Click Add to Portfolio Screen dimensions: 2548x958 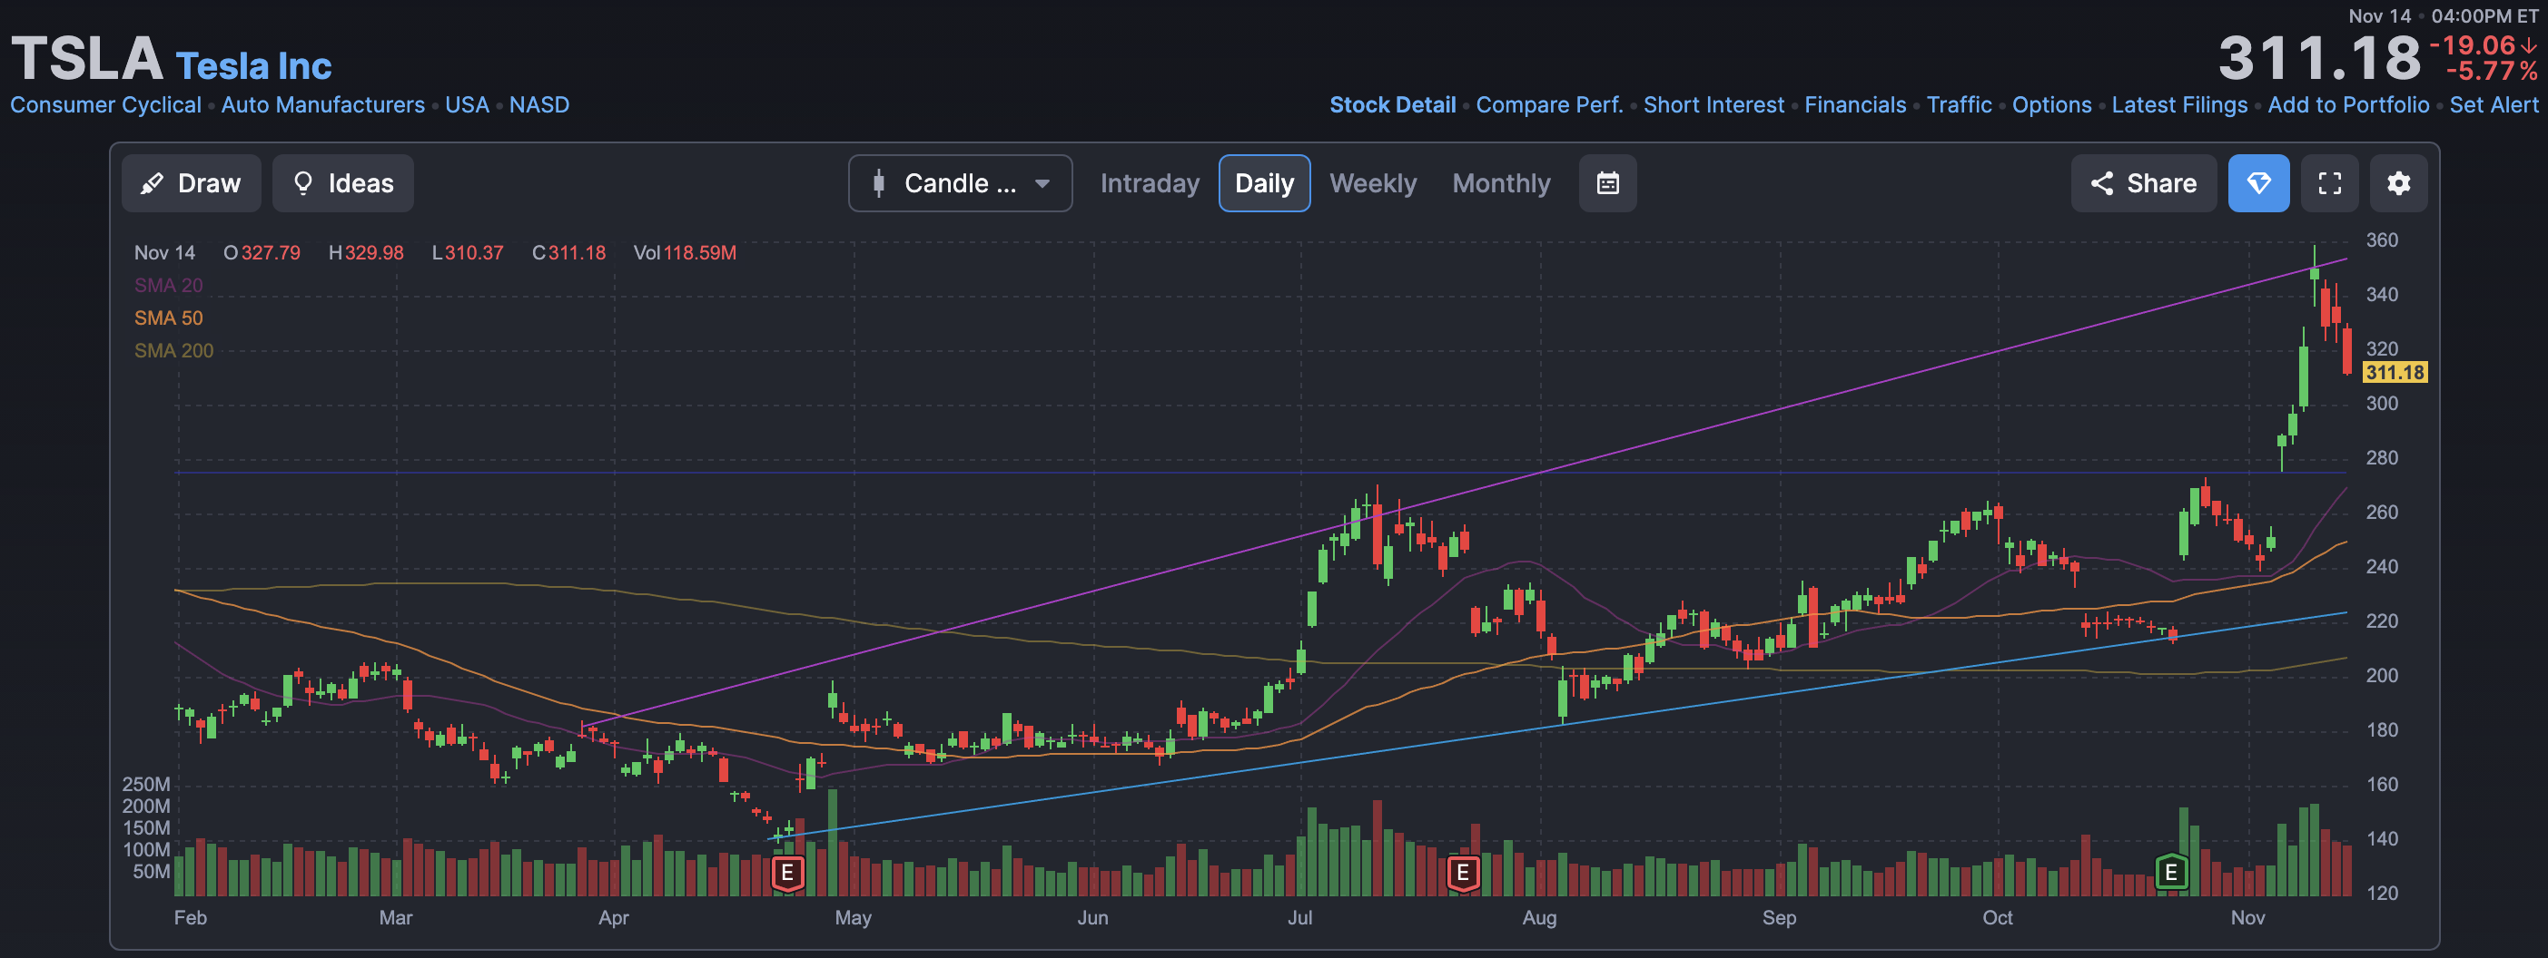2348,105
